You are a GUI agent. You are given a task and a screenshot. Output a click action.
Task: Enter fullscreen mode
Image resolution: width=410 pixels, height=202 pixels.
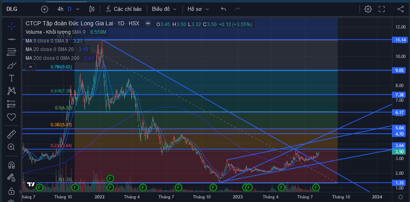382,9
